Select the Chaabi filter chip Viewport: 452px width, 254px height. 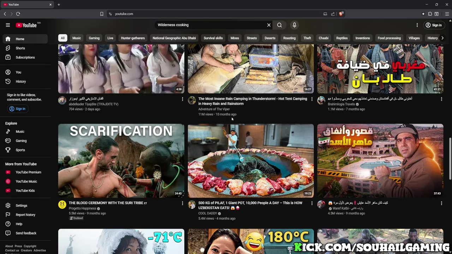click(323, 38)
